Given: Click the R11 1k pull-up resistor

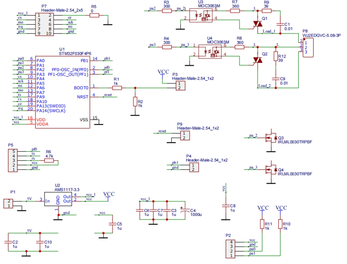Looking at the screenshot, I should click(x=262, y=224).
